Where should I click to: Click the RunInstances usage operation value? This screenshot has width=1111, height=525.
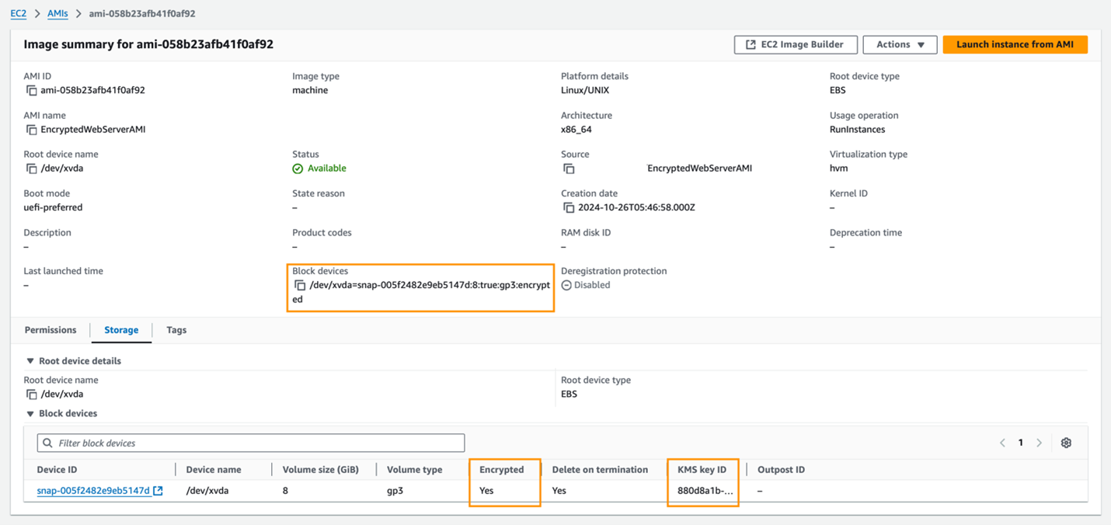pos(857,130)
